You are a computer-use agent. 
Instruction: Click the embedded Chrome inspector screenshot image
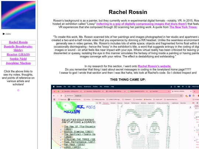[125, 117]
